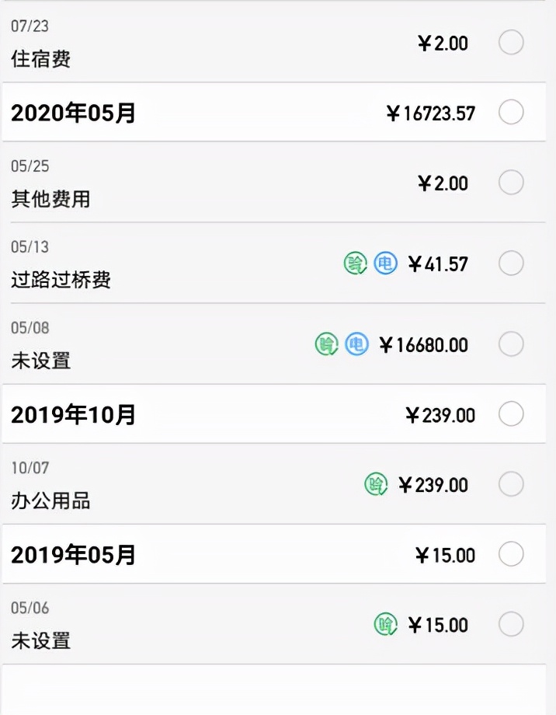
Task: Select the checkbox for the entire 2020年05月 group
Action: (512, 112)
